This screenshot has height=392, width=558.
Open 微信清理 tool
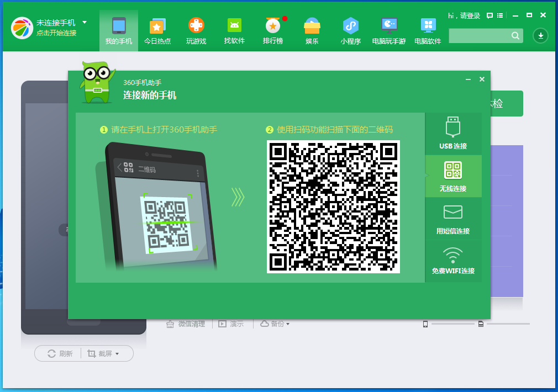(x=186, y=324)
